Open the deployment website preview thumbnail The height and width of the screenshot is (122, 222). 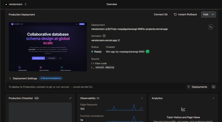48,47
